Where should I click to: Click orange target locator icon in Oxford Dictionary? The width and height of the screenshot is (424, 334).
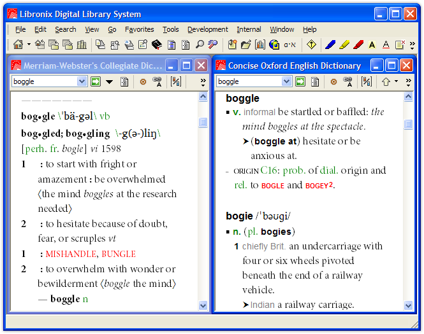pos(333,81)
